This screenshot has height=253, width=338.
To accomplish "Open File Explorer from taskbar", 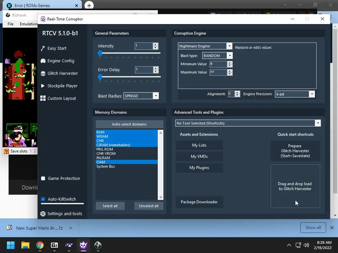I will click(x=25, y=245).
